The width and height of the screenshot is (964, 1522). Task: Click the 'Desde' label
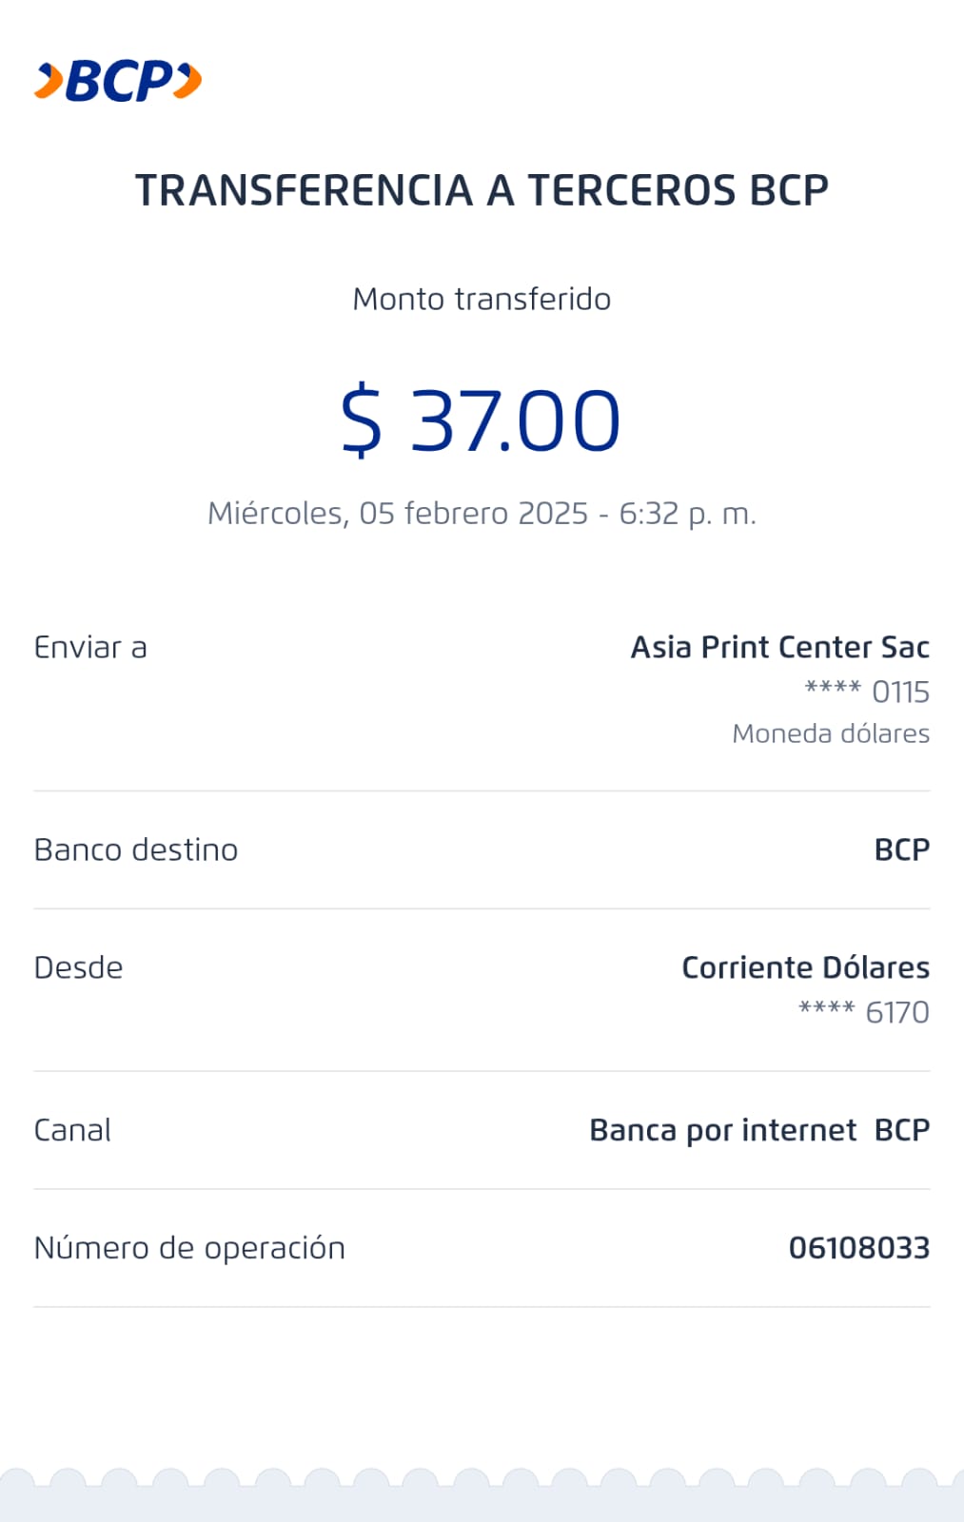[78, 968]
